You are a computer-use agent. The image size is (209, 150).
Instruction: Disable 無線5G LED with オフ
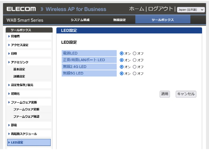coord(135,73)
